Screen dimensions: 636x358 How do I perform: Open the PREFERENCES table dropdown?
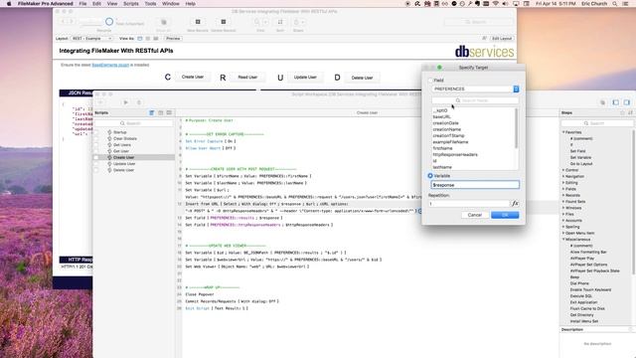point(475,89)
